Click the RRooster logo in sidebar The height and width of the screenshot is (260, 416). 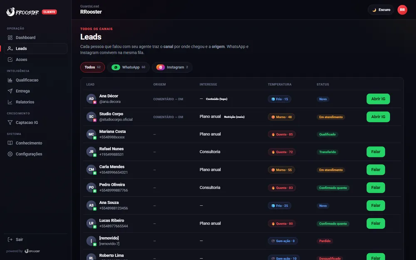coord(22,12)
